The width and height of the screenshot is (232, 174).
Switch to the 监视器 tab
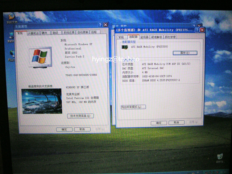point(144,37)
